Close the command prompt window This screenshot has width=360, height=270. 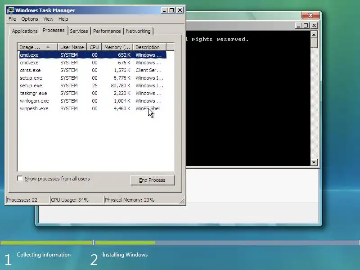[314, 26]
